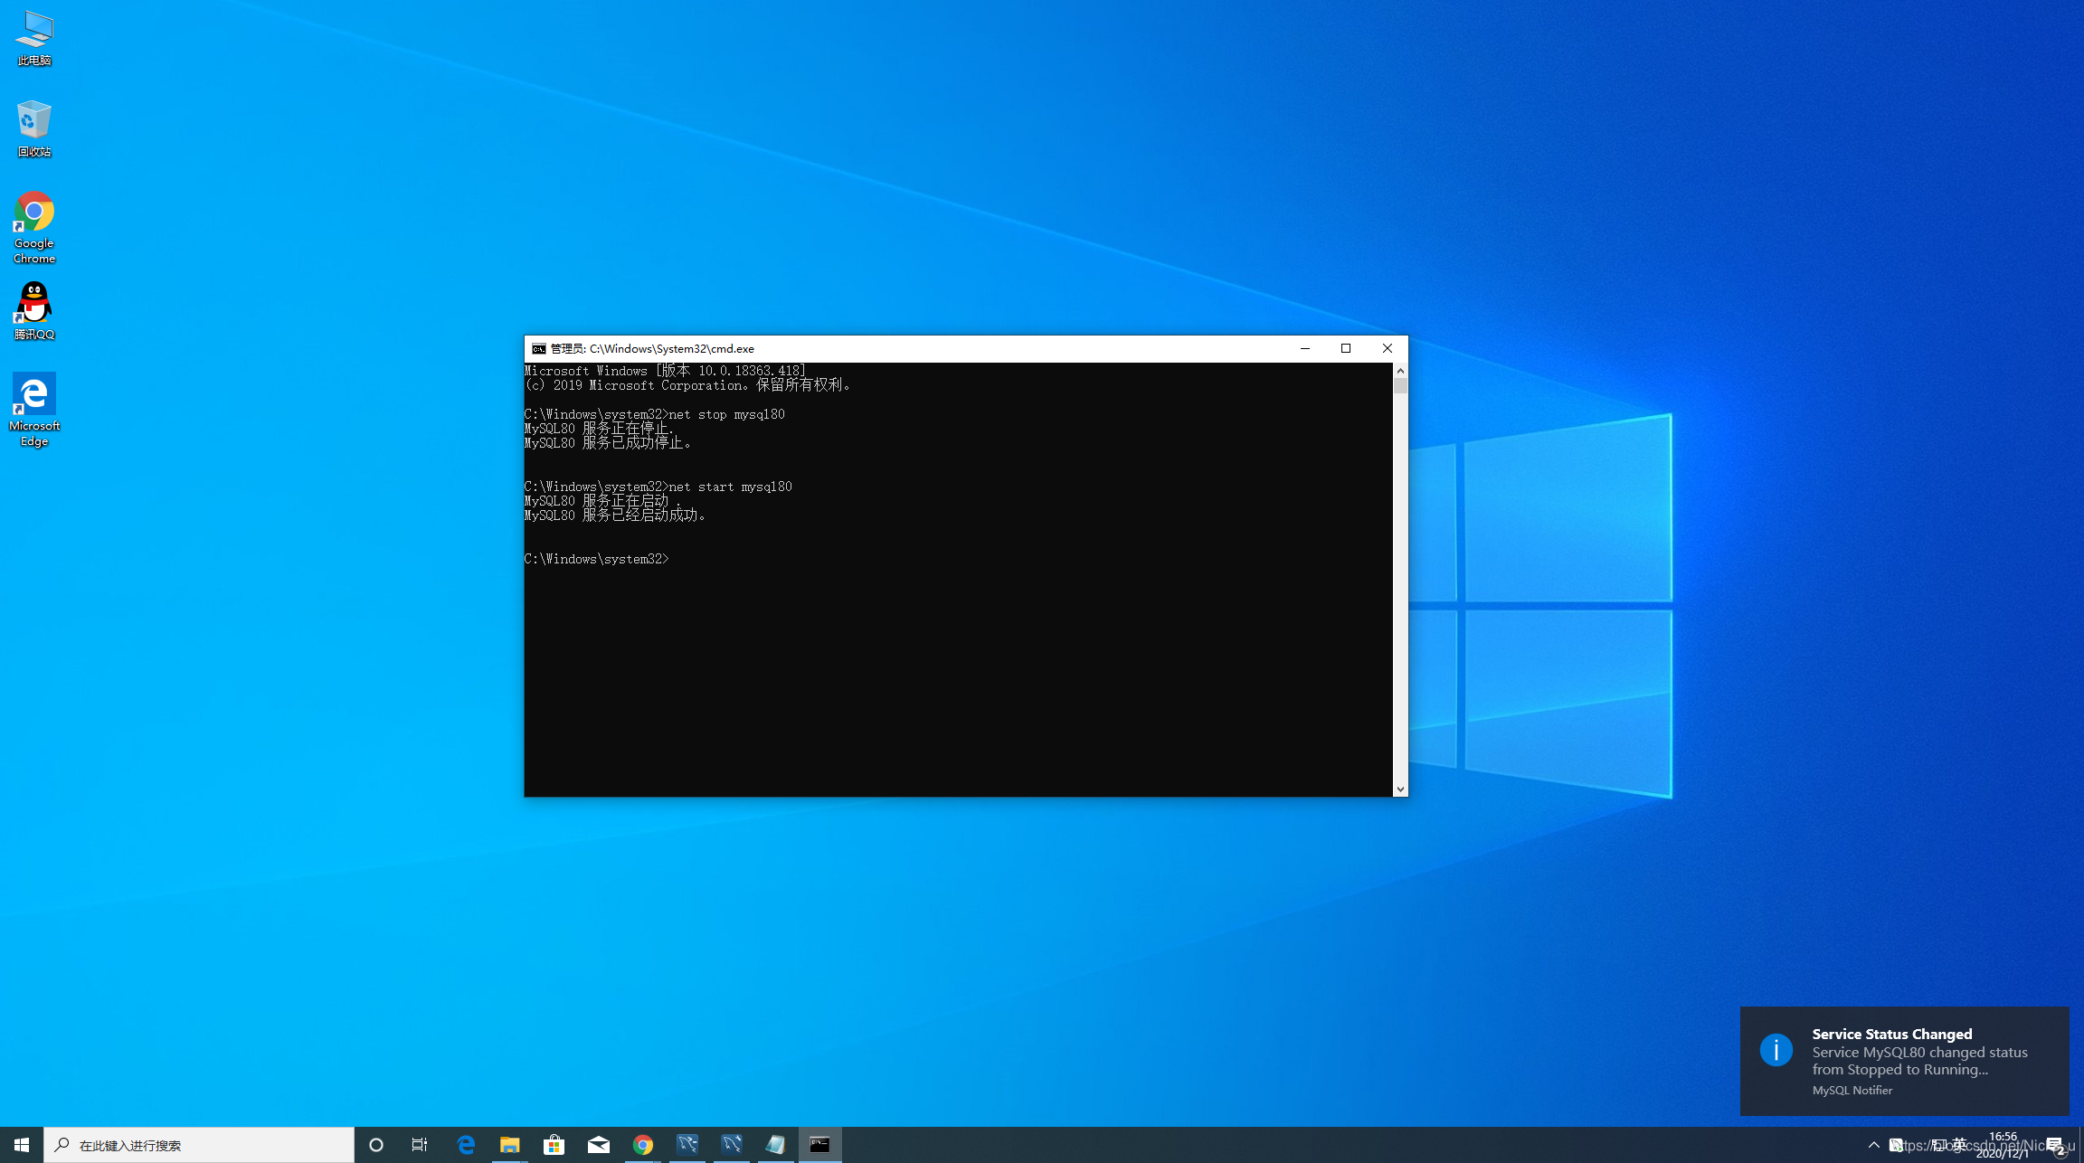
Task: Click taskbar search input box
Action: click(199, 1145)
